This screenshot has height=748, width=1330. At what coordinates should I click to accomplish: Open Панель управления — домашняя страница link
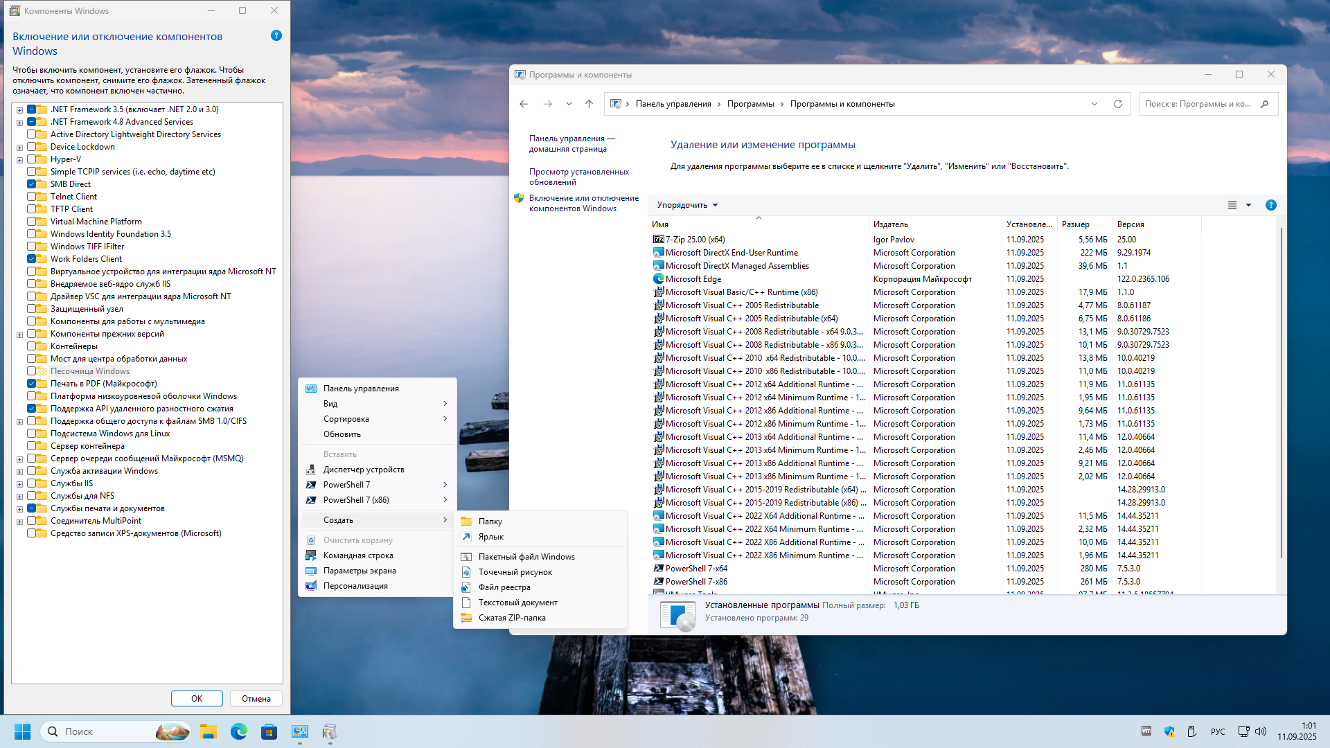[571, 143]
